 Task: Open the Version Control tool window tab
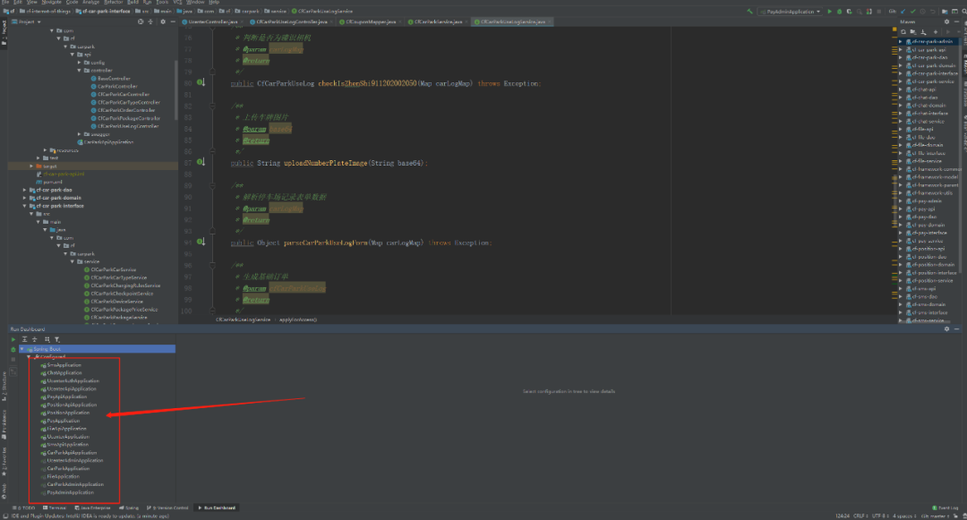[x=167, y=507]
